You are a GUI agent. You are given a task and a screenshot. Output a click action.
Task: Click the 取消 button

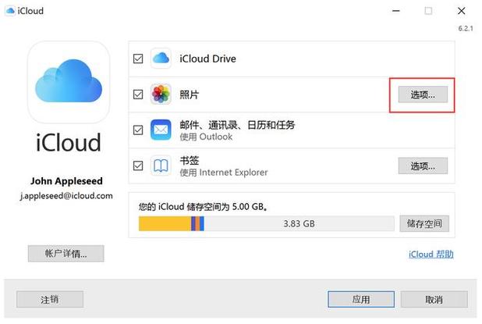pyautogui.click(x=434, y=299)
